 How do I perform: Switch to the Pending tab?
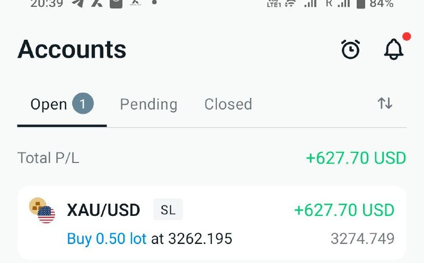click(149, 104)
